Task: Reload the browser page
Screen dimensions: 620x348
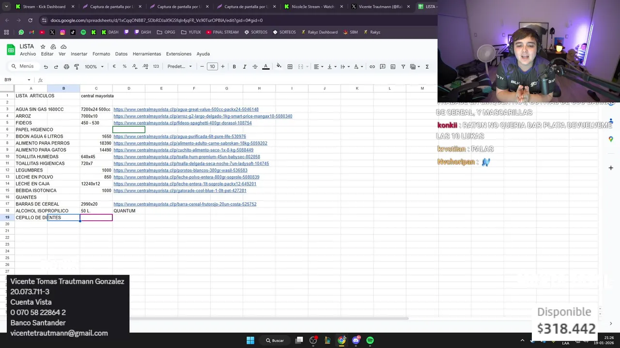Action: [30, 20]
